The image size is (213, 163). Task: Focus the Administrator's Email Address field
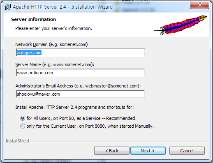click(80, 94)
